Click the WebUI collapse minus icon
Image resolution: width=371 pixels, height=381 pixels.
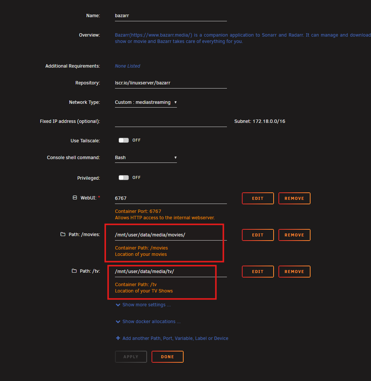point(75,198)
